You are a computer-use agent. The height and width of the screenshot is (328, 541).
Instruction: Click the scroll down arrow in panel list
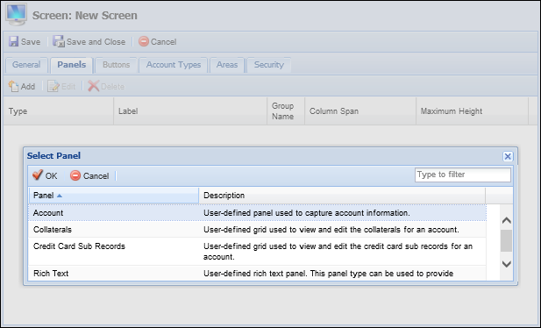tap(507, 264)
